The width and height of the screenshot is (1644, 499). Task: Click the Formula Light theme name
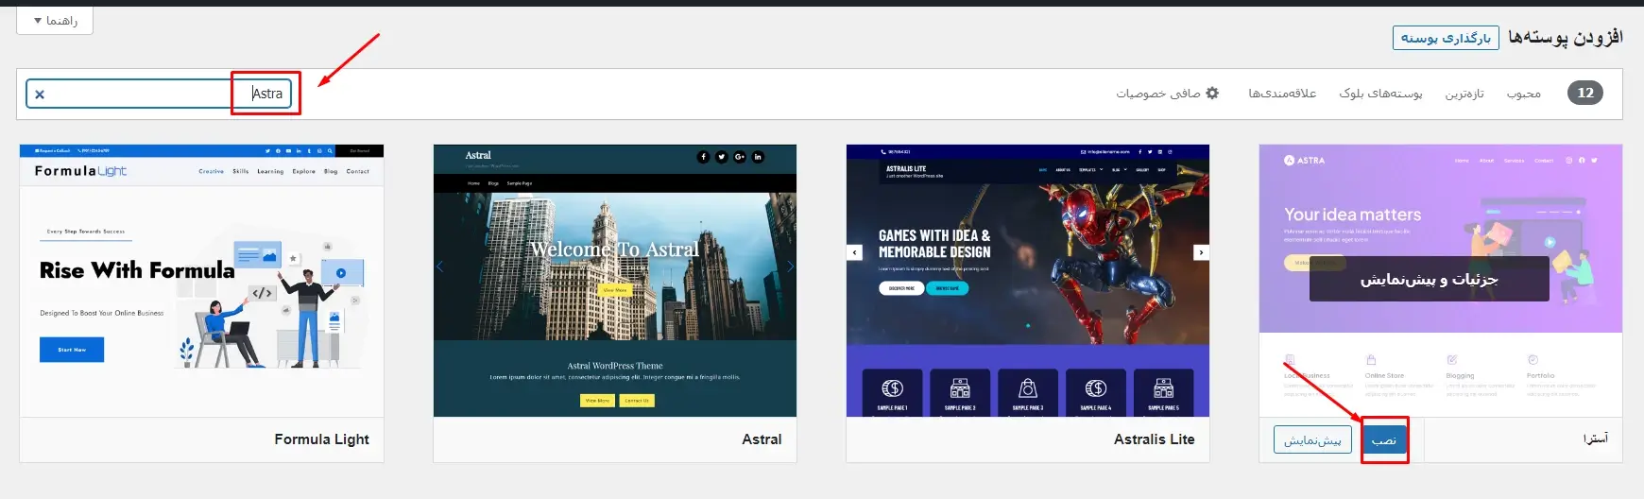pos(321,439)
